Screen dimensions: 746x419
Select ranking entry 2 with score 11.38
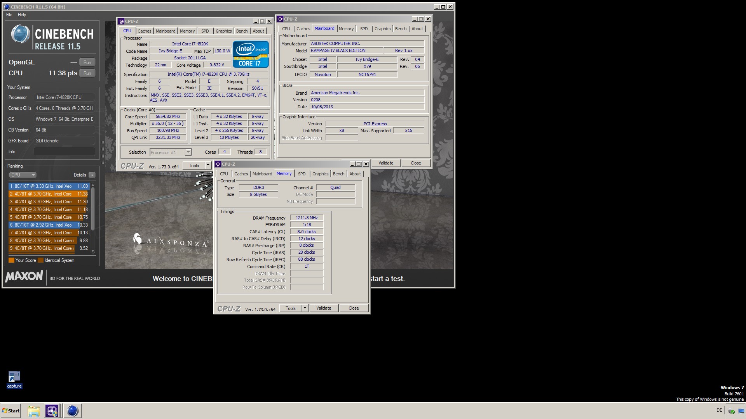click(x=49, y=194)
